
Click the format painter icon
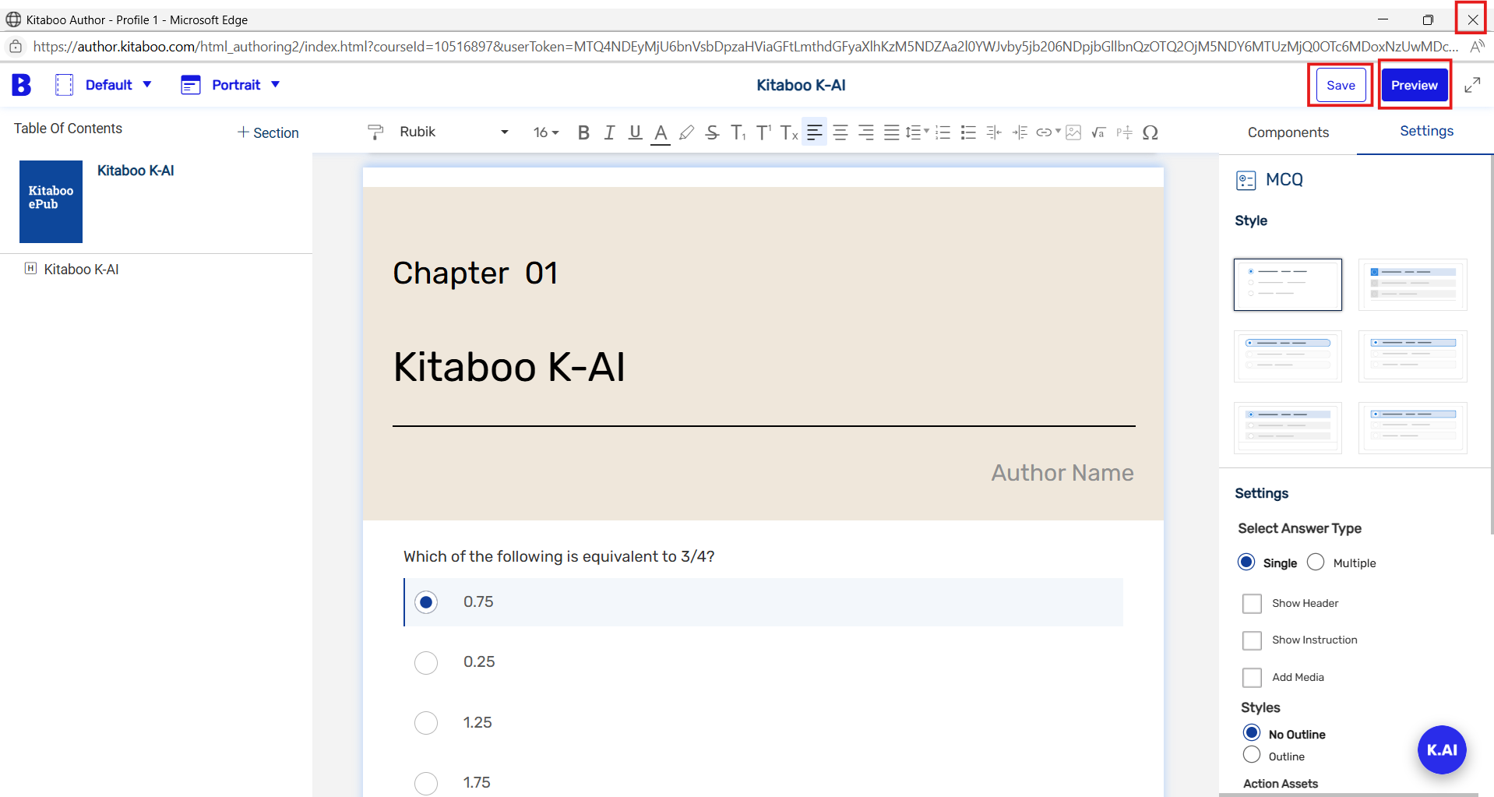375,132
